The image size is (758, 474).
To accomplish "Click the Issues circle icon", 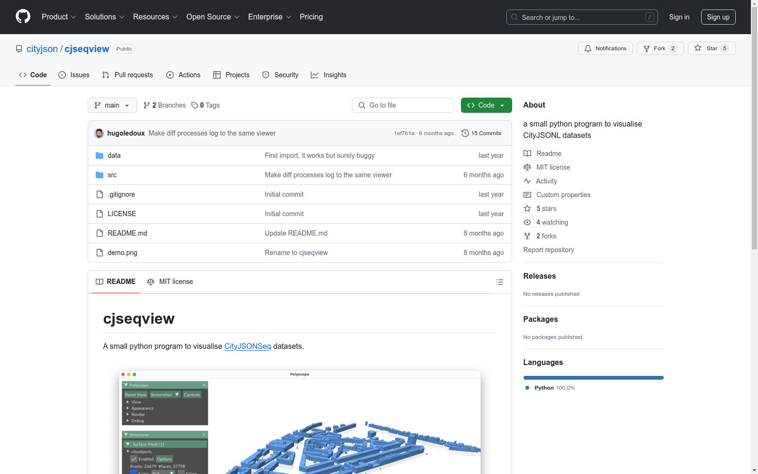I will point(62,75).
